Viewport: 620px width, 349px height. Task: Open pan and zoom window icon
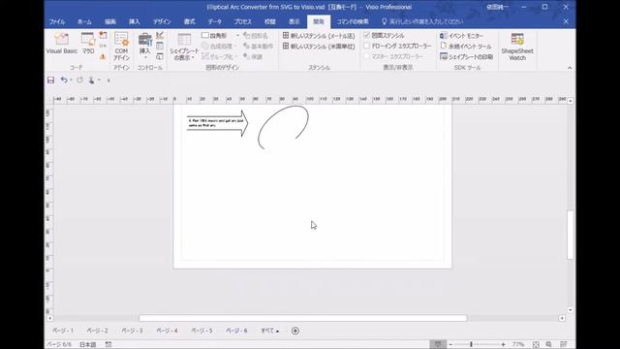pos(549,345)
